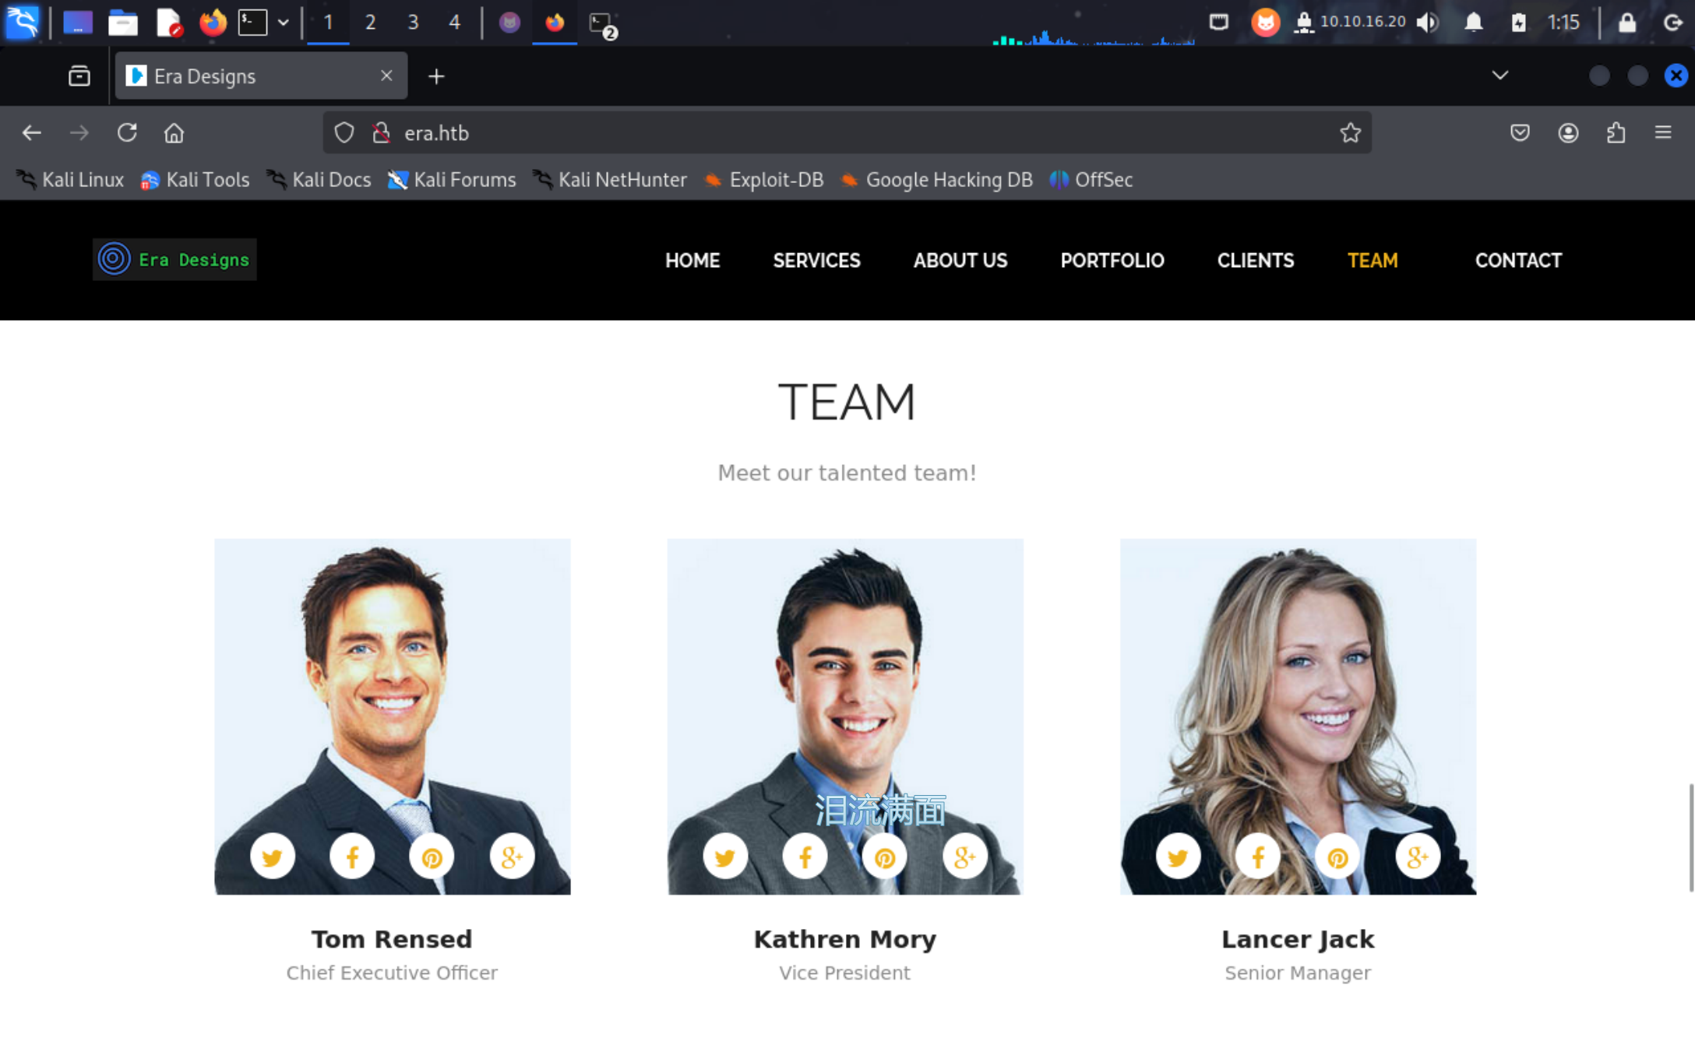Open the Firefox extensions icon
This screenshot has height=1059, width=1695.
pyautogui.click(x=1616, y=133)
